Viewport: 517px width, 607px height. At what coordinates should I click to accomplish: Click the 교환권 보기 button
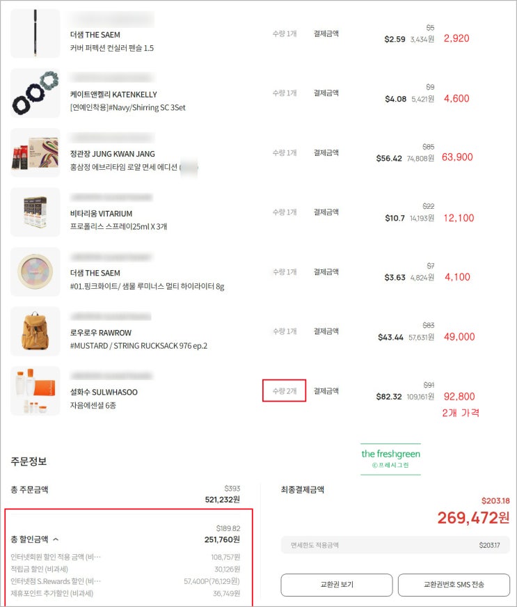pos(337,585)
